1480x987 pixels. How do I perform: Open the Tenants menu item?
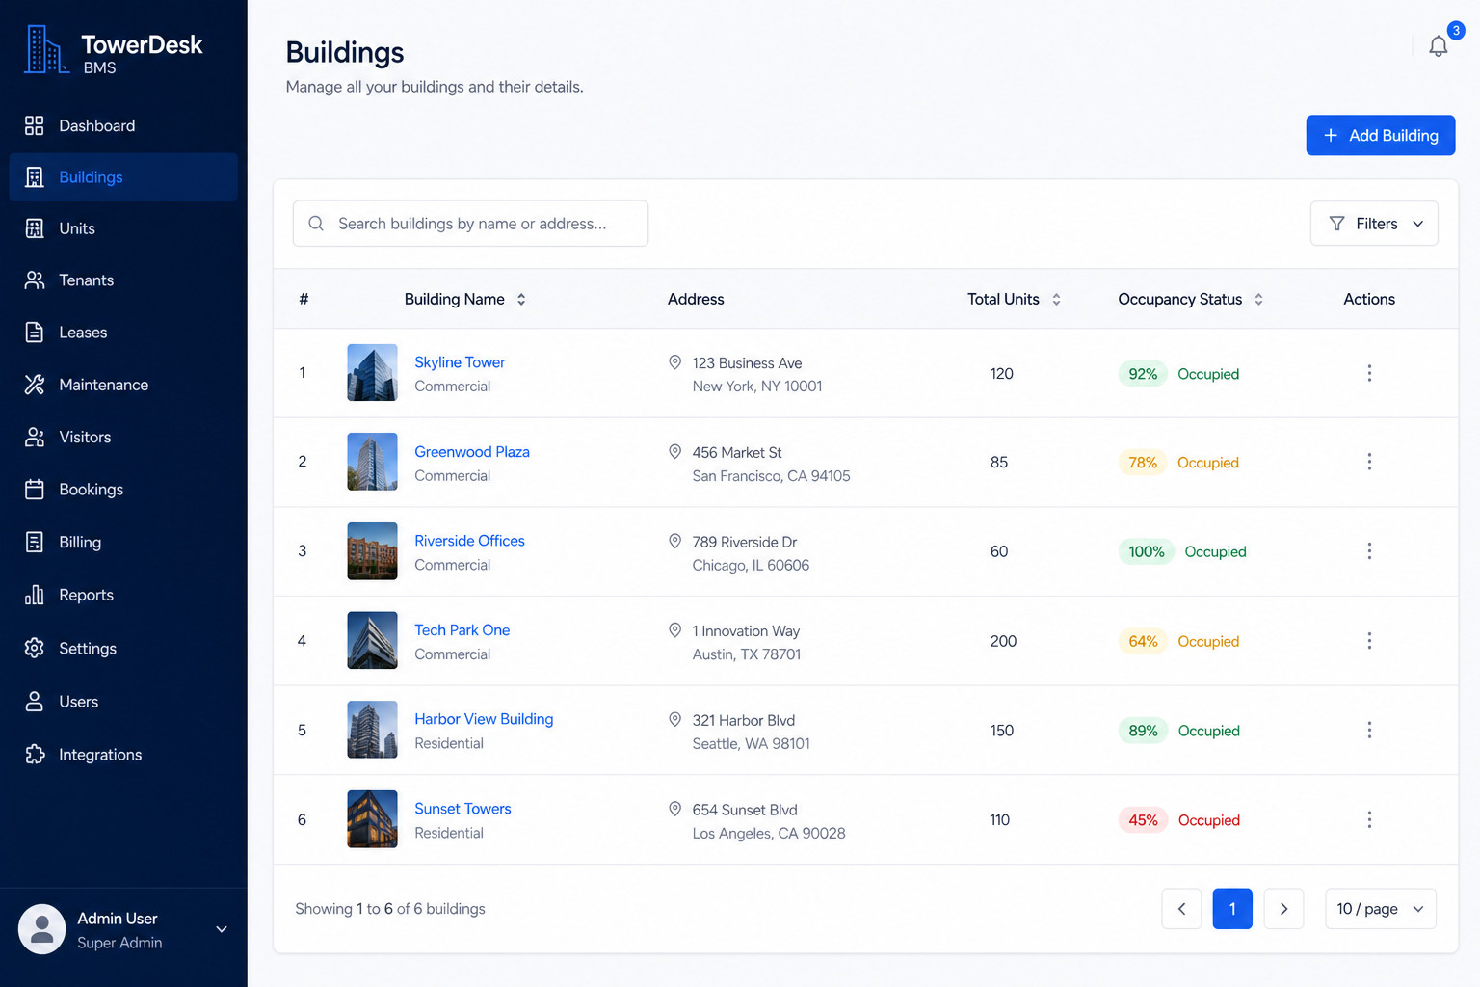123,280
